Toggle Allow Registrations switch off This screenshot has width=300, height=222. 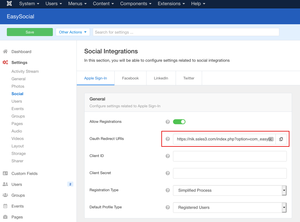point(179,122)
